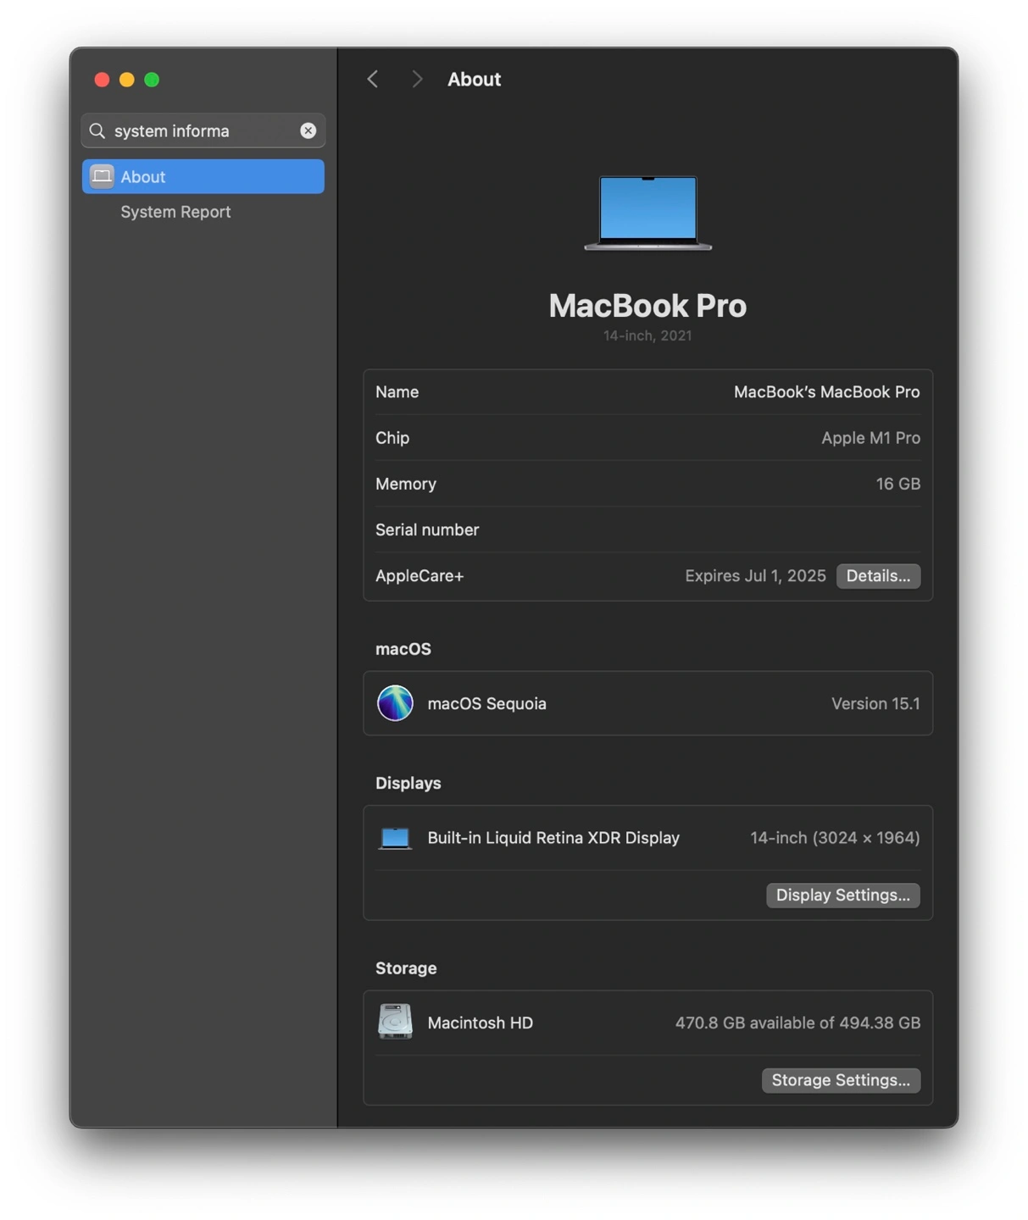The image size is (1028, 1220).
Task: Click the Macintosh HD drive icon
Action: click(x=395, y=1022)
